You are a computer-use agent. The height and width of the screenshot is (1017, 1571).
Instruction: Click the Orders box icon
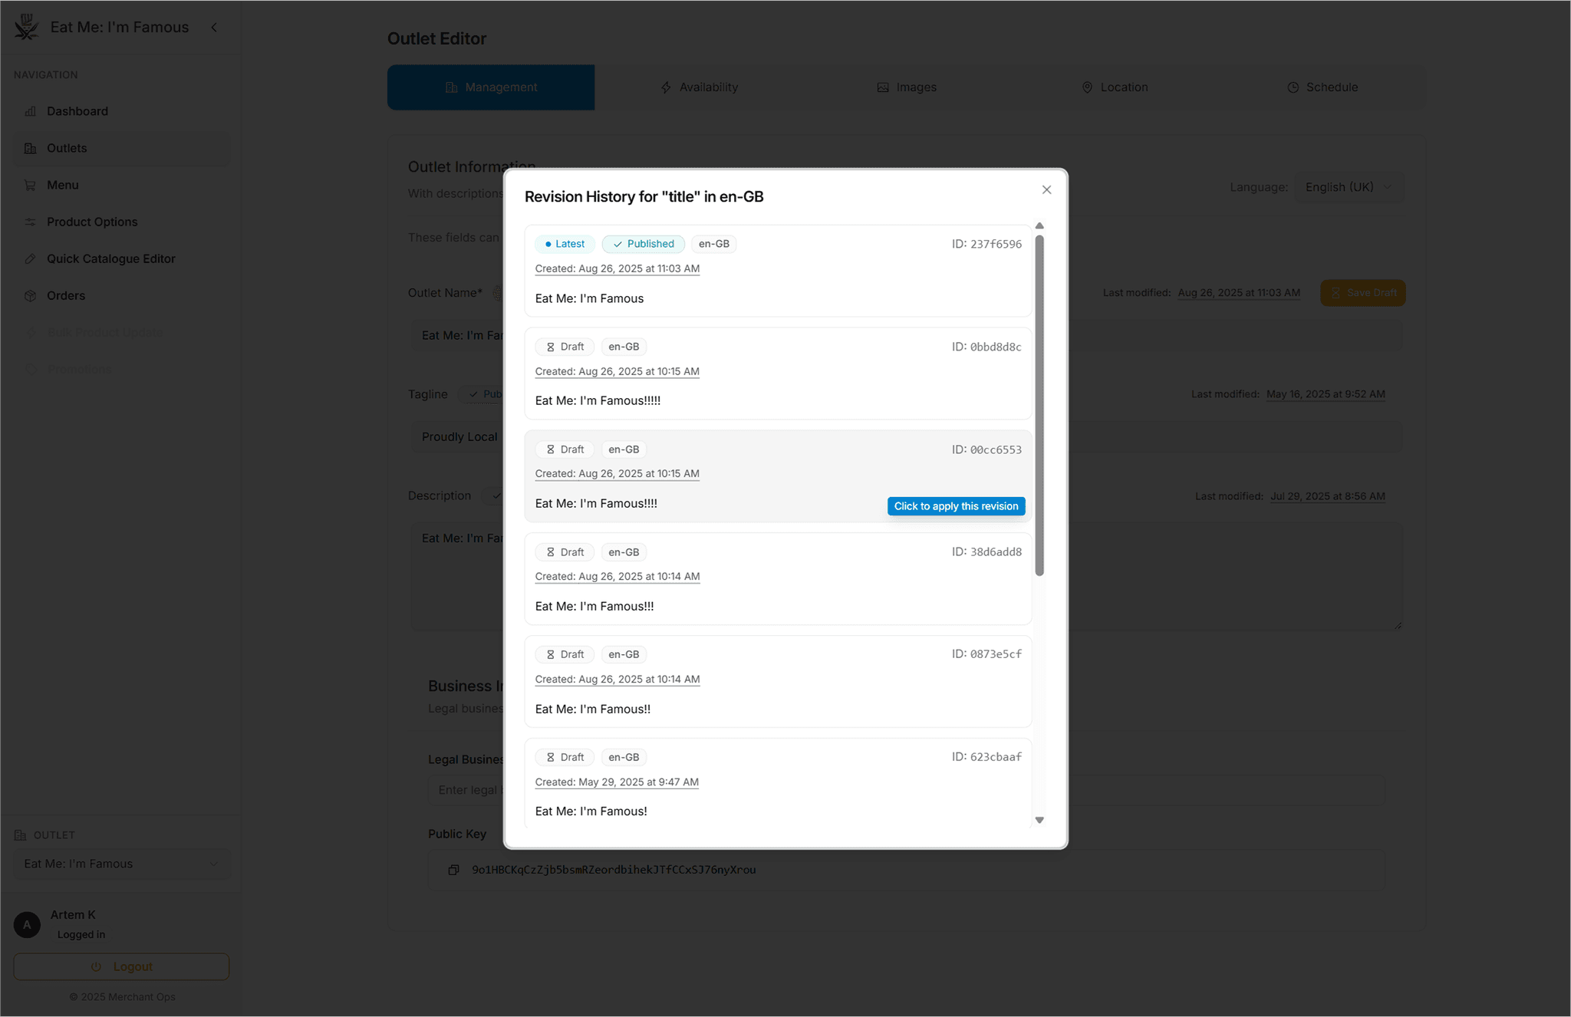pyautogui.click(x=31, y=295)
